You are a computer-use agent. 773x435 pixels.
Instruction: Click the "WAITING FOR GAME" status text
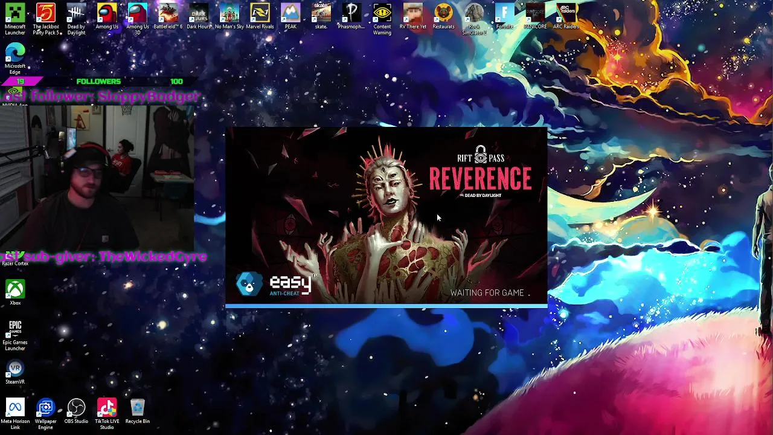coord(487,293)
